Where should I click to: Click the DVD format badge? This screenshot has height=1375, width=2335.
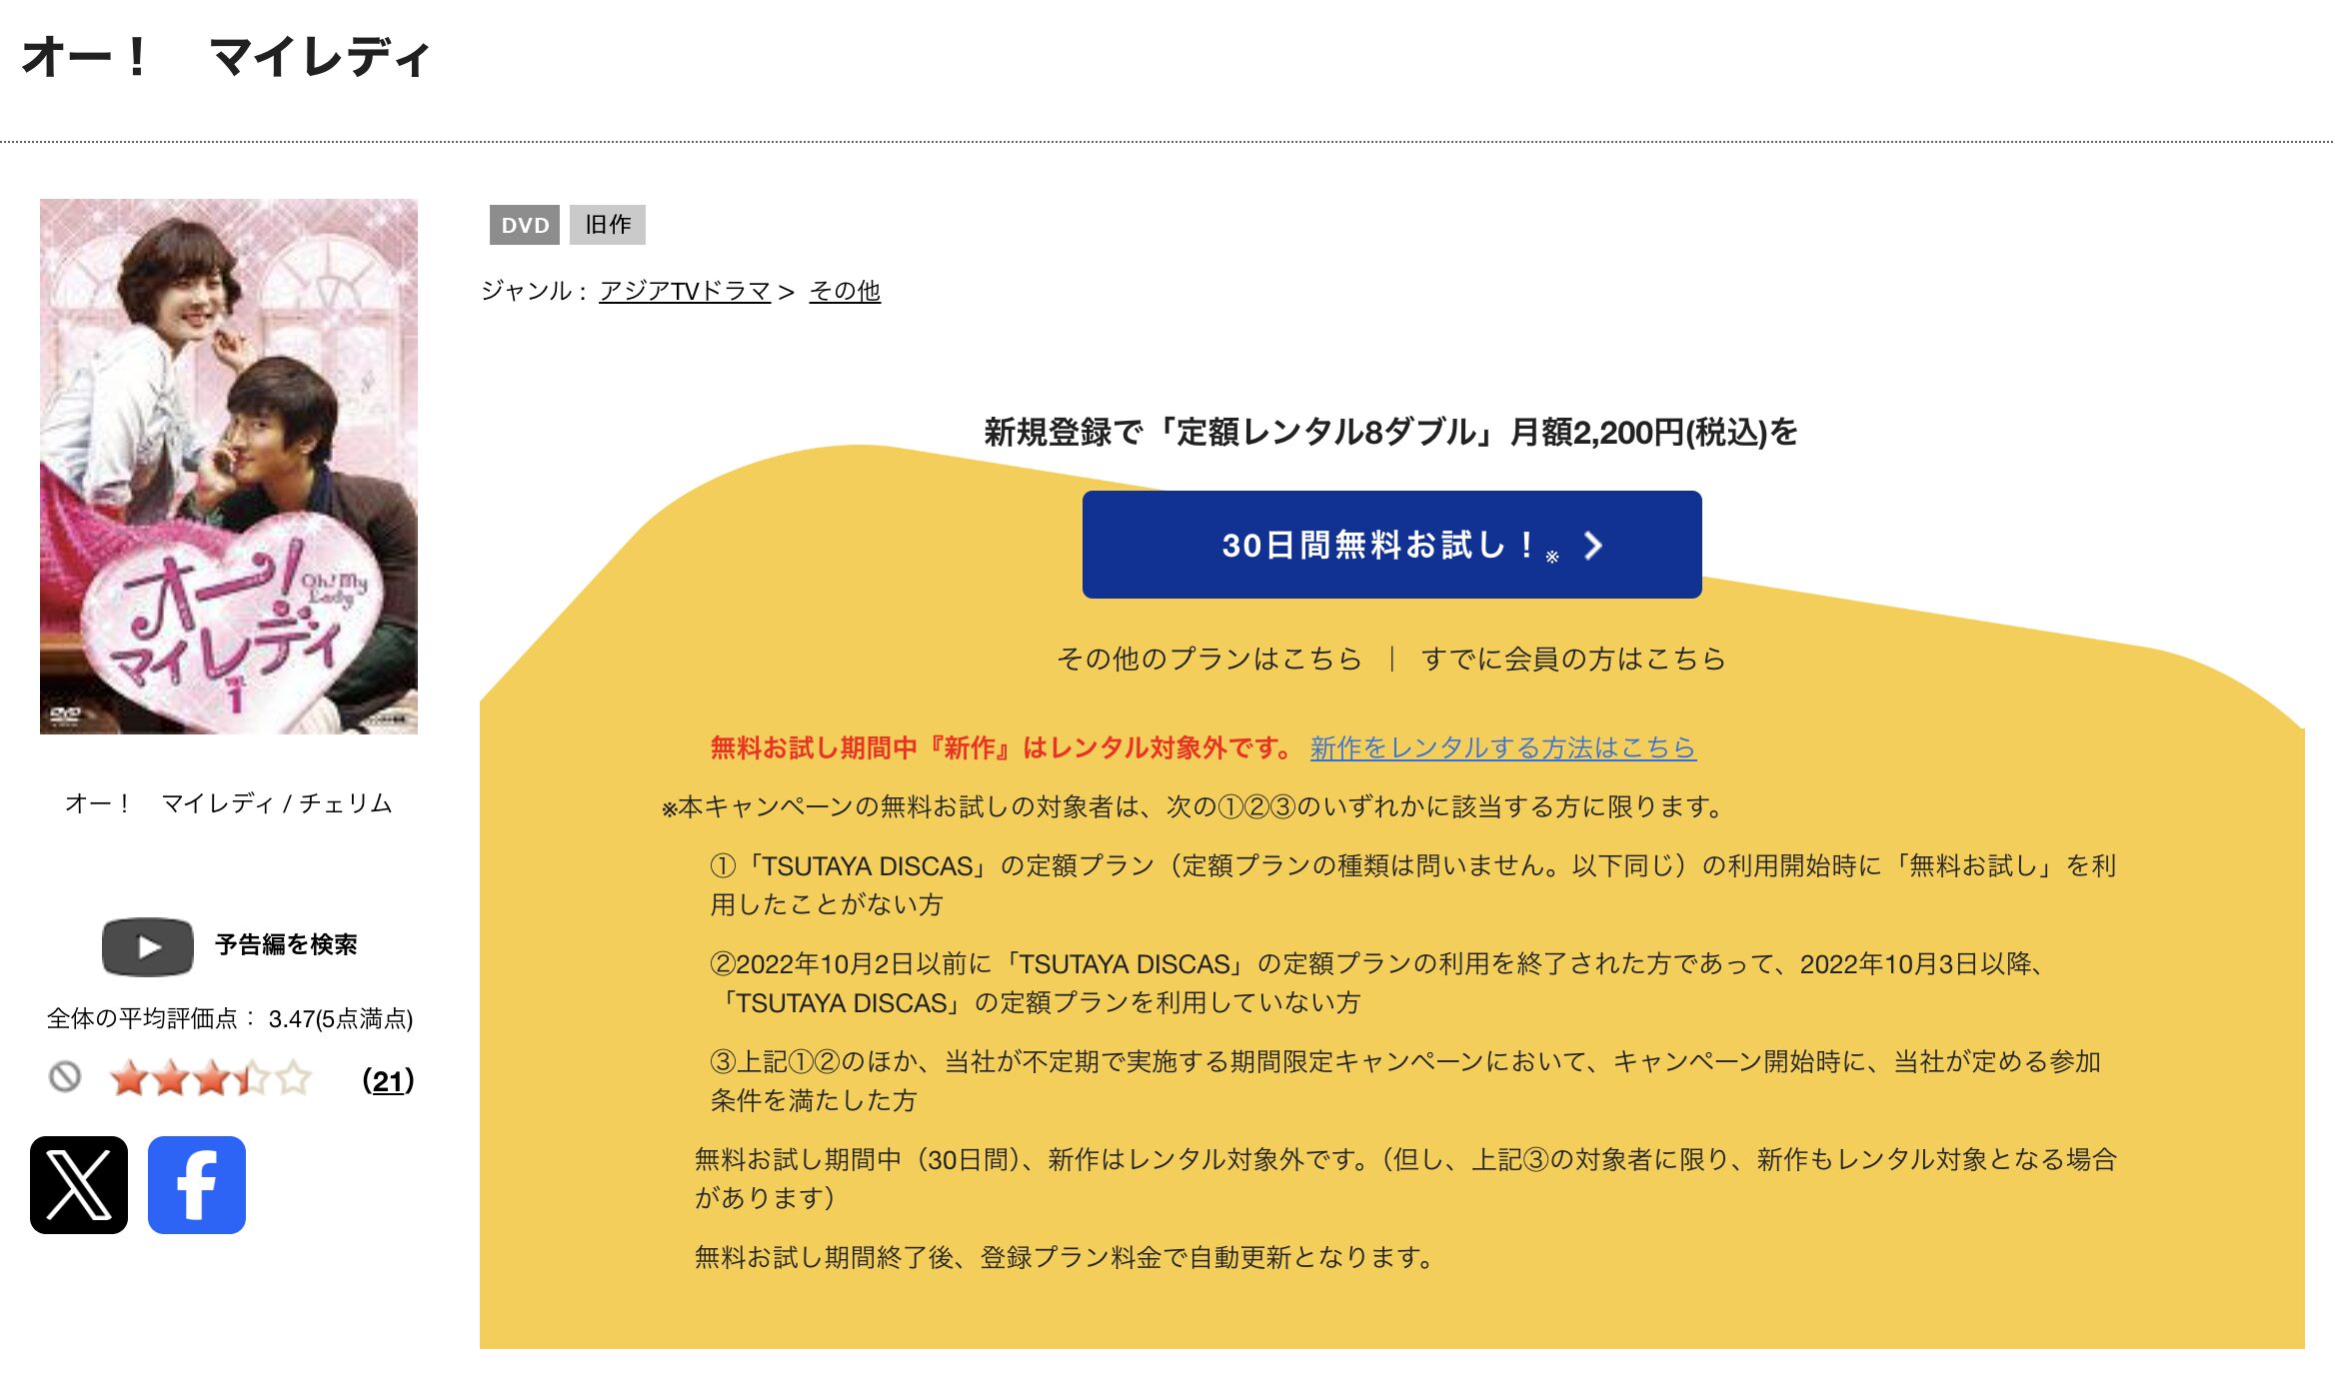click(x=525, y=225)
